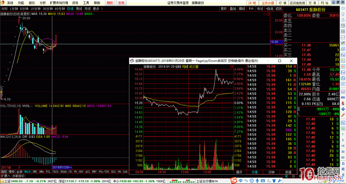
Task: Open the 扩展市场行情 menu
Action: pos(59,3)
